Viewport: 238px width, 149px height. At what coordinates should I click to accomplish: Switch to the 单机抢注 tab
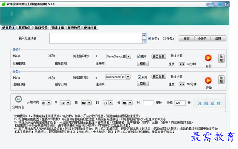pyautogui.click(x=8, y=28)
